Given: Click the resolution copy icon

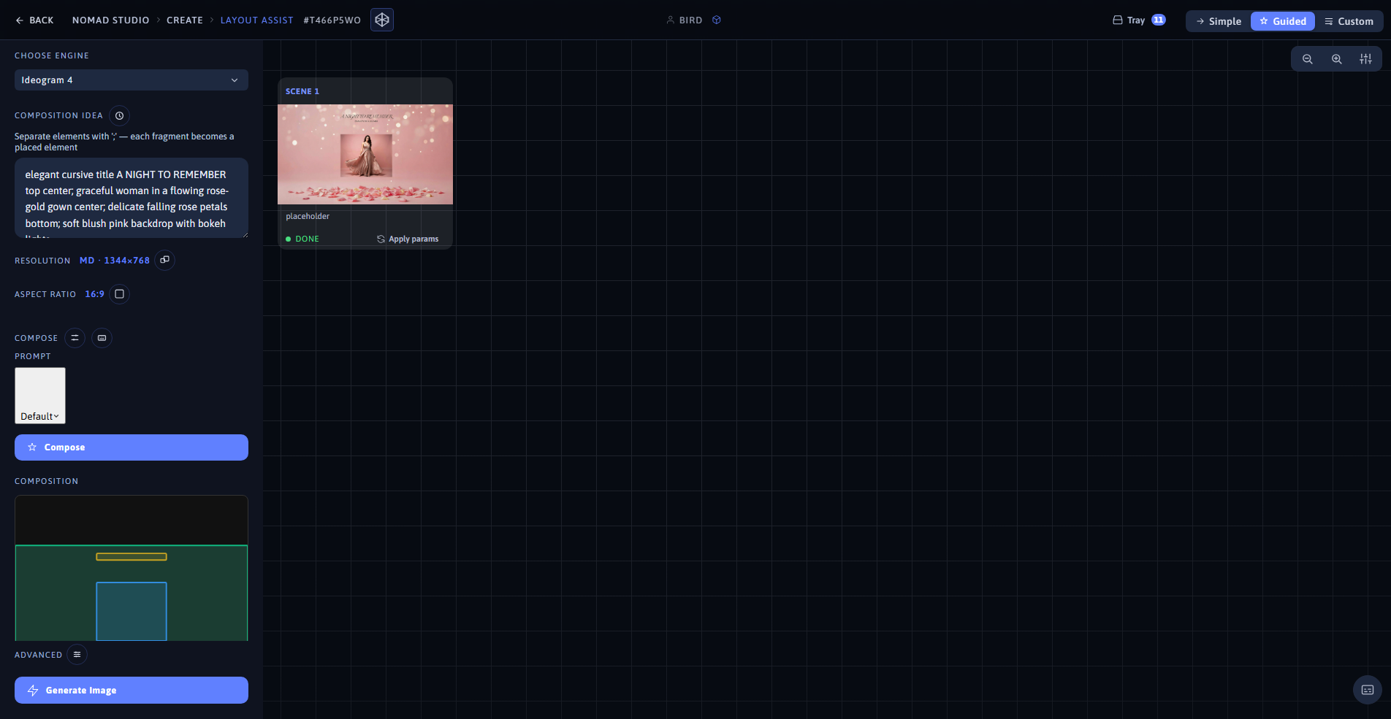Looking at the screenshot, I should (165, 260).
